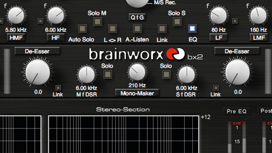Click the LMF band button

[x=259, y=38]
